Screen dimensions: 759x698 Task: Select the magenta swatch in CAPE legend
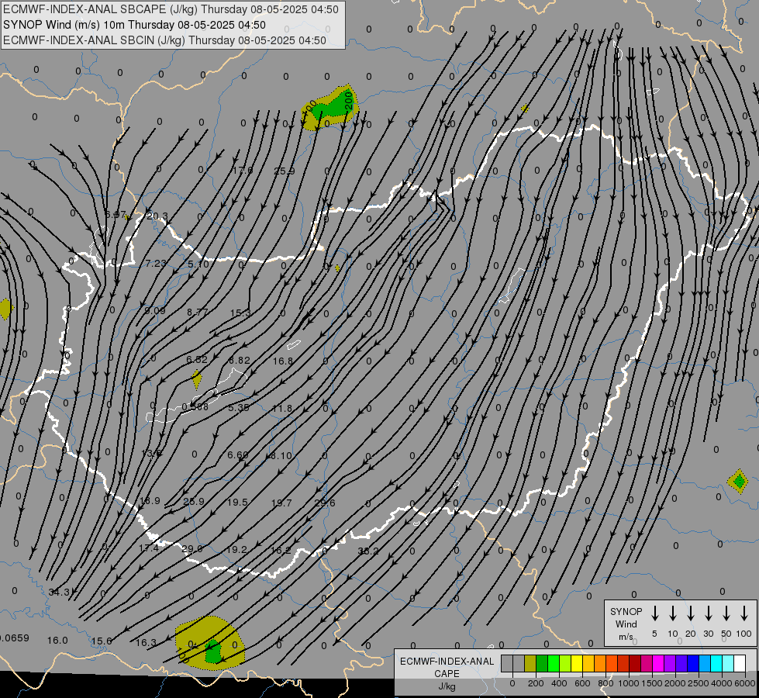(x=658, y=664)
